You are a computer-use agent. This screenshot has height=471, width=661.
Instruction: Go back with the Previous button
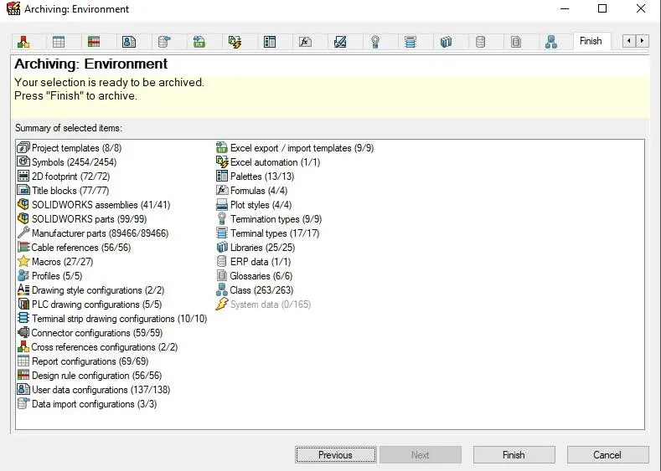pyautogui.click(x=335, y=455)
